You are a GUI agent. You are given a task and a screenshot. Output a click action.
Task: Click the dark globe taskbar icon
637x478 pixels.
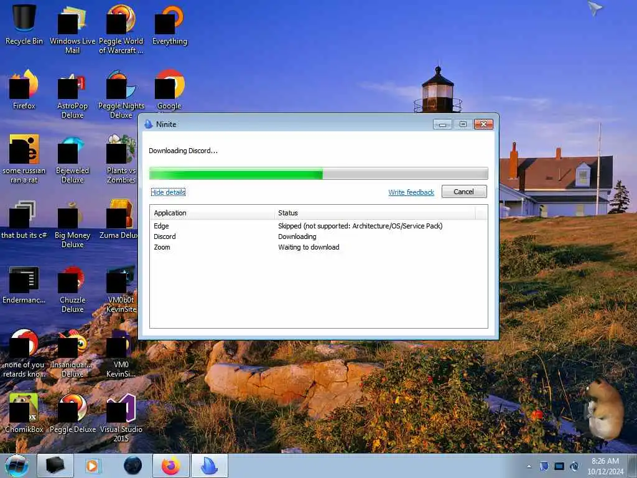(x=133, y=466)
